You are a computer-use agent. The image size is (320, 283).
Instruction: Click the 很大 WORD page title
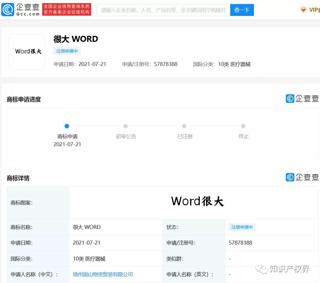pyautogui.click(x=76, y=39)
